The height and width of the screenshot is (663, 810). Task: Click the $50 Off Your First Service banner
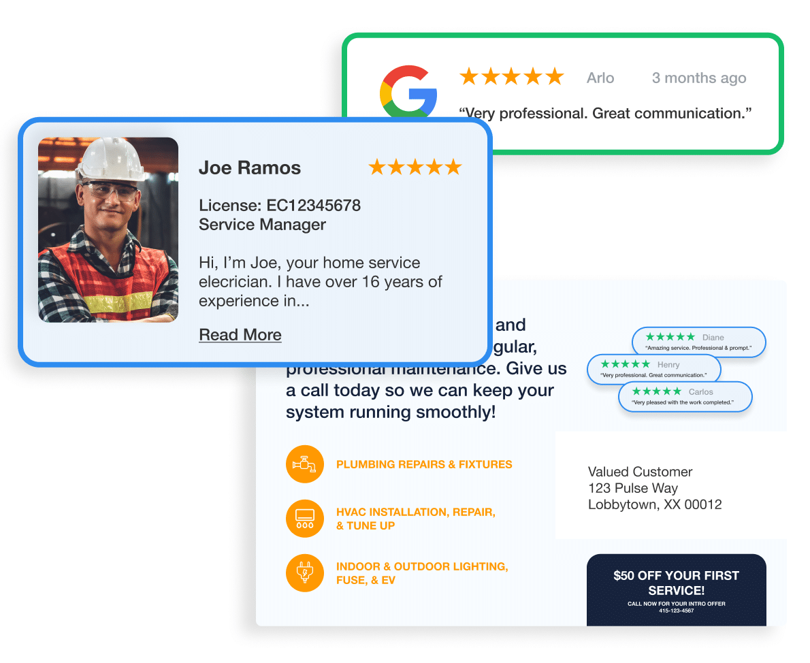tap(676, 589)
